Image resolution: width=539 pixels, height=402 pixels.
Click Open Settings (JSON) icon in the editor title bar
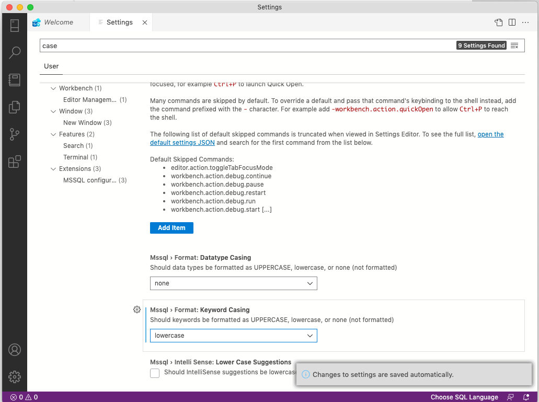(498, 22)
